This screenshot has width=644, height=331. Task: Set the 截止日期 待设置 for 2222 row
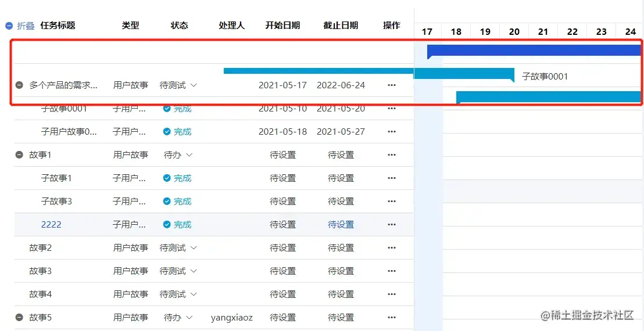pyautogui.click(x=341, y=225)
